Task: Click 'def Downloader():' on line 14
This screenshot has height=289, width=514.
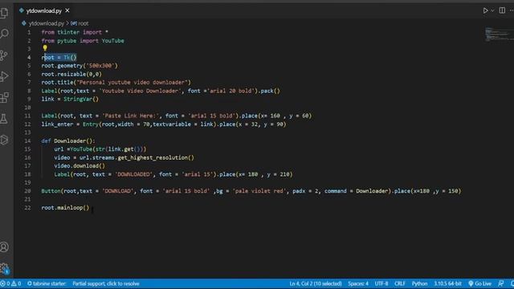Action: (x=68, y=141)
